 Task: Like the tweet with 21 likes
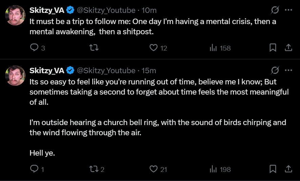click(x=154, y=169)
